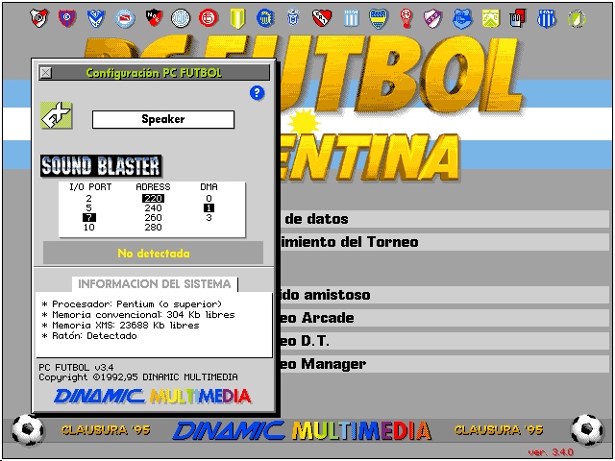Select the San Lorenzo crest
This screenshot has height=461, width=615.
(x=67, y=18)
